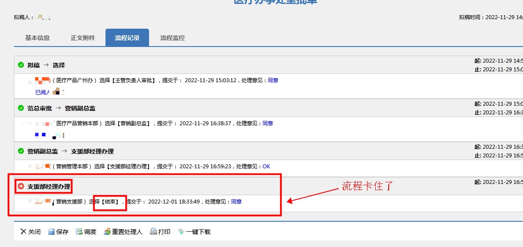The image size is (523, 247).
Task: Click 保存 button label
Action: tap(62, 232)
